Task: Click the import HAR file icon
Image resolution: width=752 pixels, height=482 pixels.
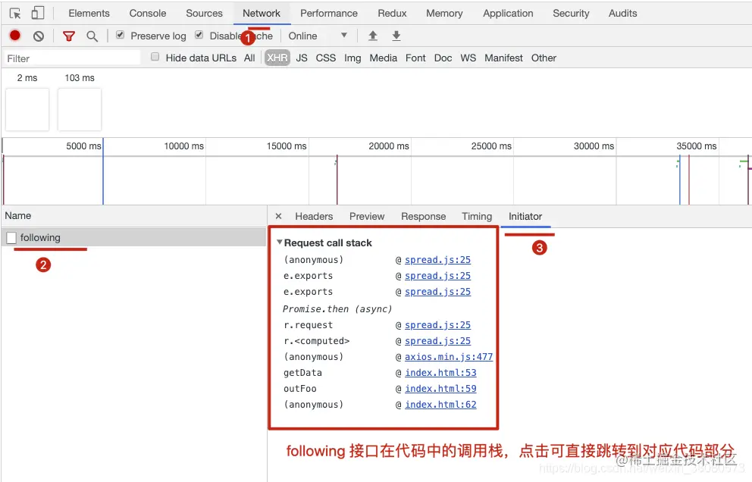Action: click(x=371, y=35)
